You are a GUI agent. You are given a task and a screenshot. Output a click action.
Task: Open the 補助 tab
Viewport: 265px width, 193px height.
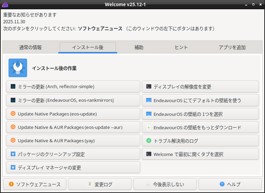tap(139, 48)
